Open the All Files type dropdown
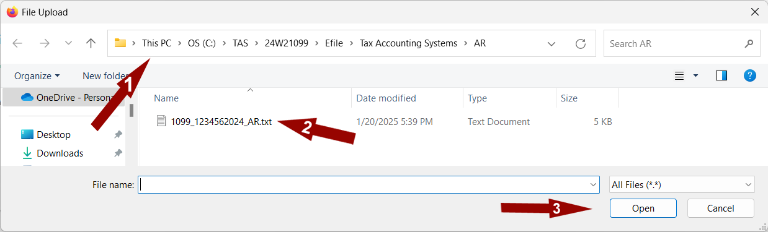 [x=682, y=184]
